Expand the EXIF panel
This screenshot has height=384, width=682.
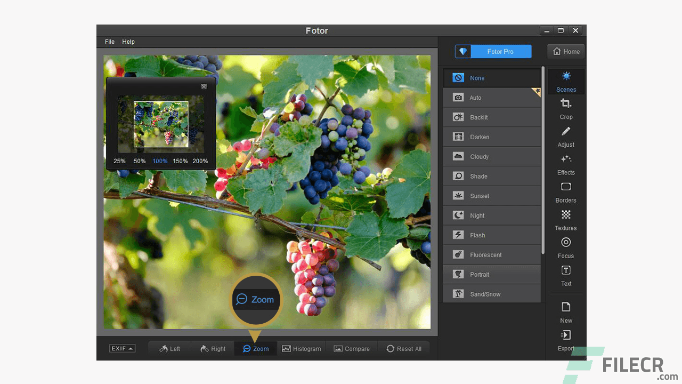[x=122, y=348]
